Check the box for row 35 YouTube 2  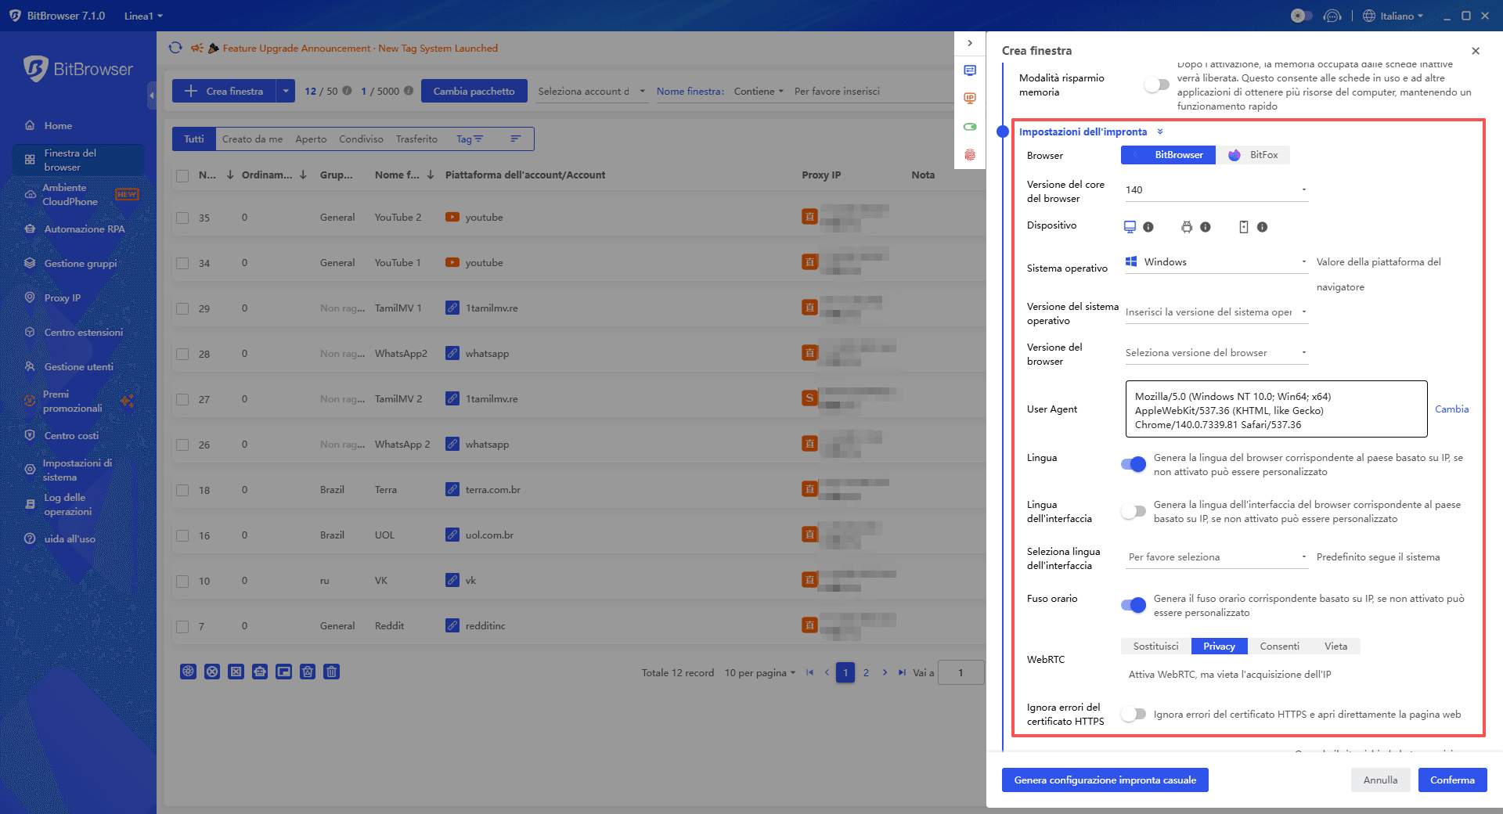(182, 218)
